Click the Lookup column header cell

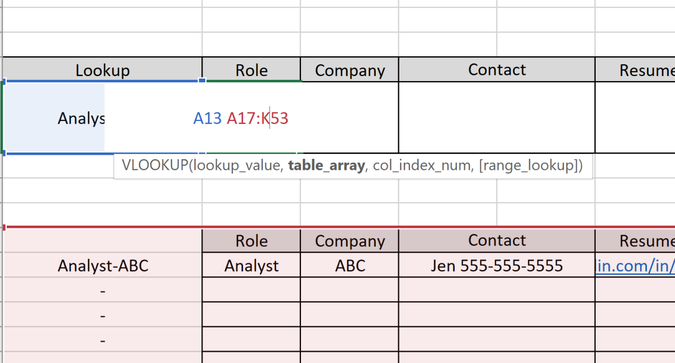coord(102,70)
